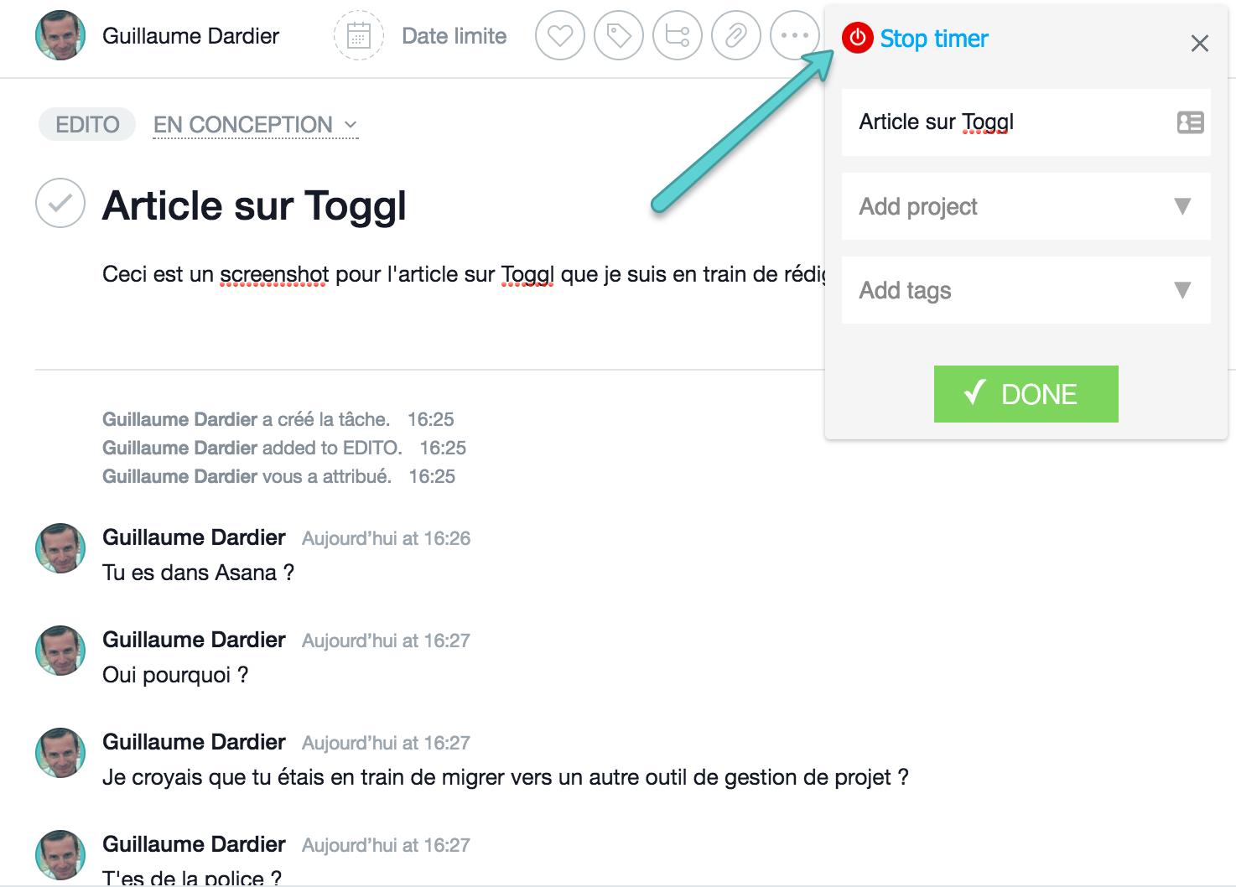Click the comment 'Tu es dans Asana ?'
The width and height of the screenshot is (1236, 887).
tap(198, 573)
